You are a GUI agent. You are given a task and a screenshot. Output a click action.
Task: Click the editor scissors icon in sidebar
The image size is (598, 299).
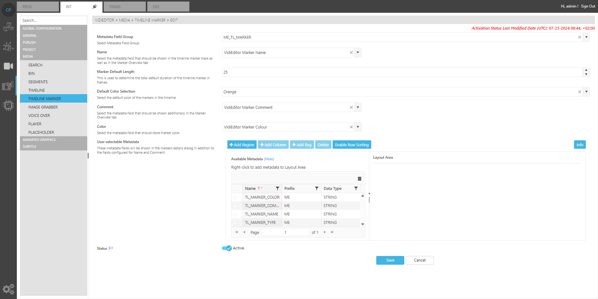pos(8,86)
